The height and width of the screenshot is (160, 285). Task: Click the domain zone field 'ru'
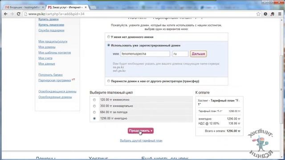pyautogui.click(x=180, y=54)
